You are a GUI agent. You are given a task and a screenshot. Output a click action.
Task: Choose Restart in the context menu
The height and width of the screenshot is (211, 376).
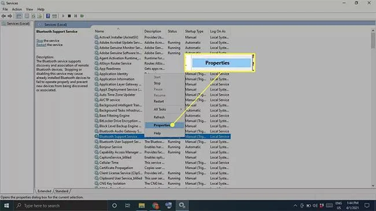pyautogui.click(x=158, y=101)
